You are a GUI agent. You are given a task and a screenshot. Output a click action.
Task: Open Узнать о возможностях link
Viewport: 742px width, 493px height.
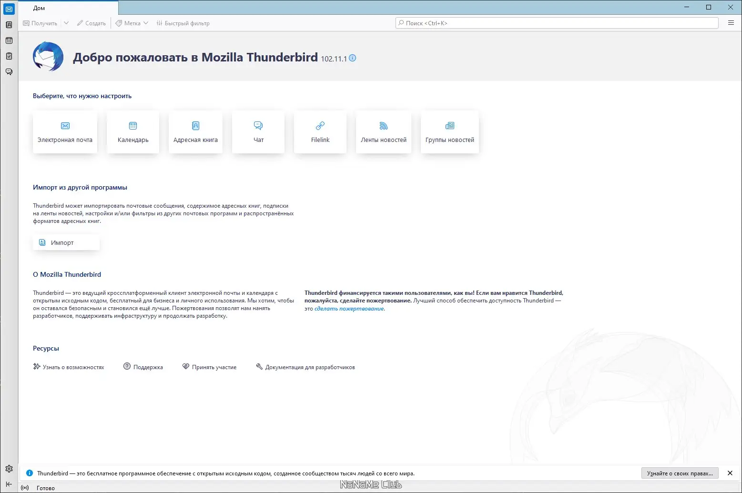click(x=69, y=367)
